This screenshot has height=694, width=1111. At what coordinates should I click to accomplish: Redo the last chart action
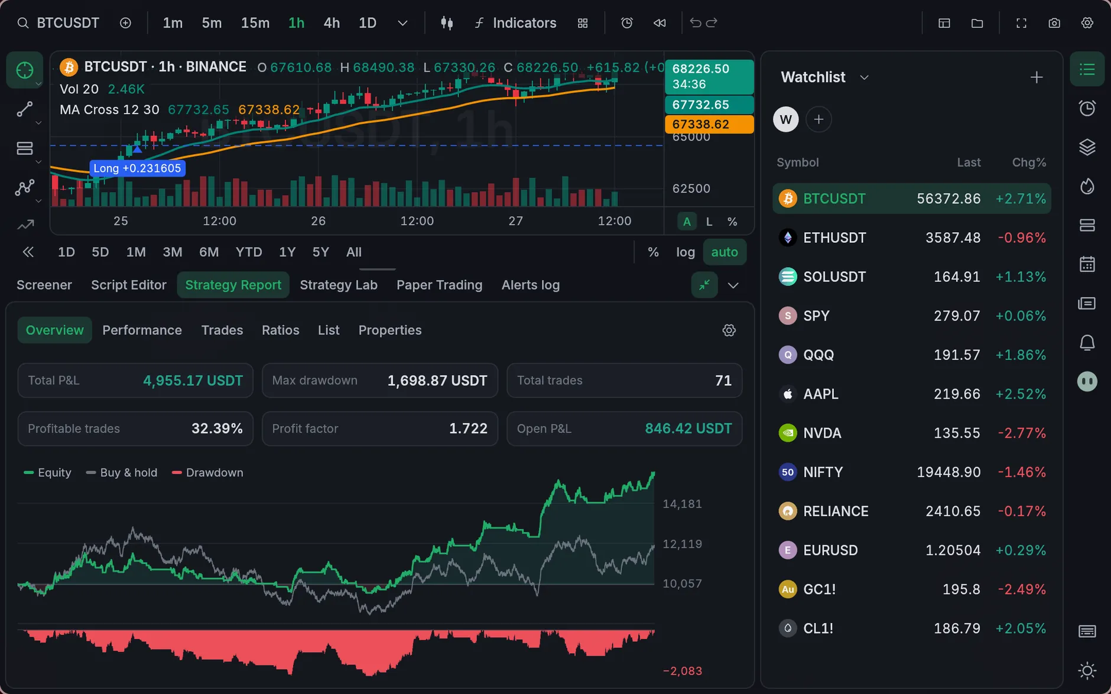point(712,22)
